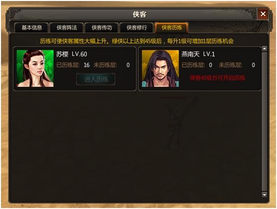Switch to the 基本信息 tab
277x209 pixels.
coord(31,28)
